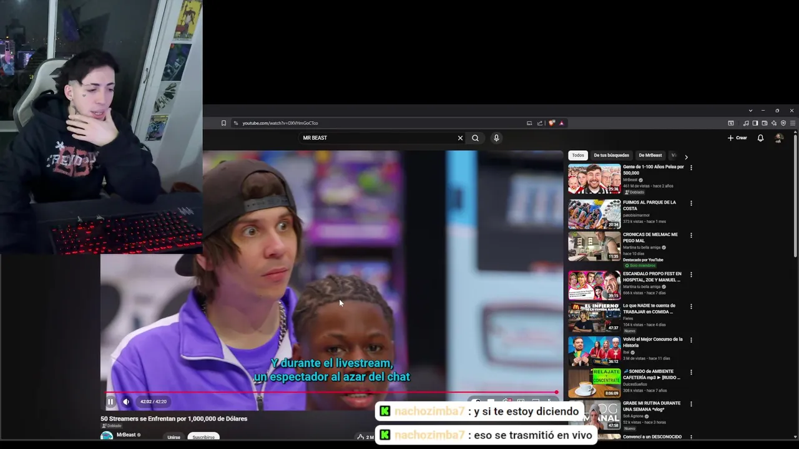
Task: Open Lo que NADIE te cuenta video title
Action: click(649, 309)
